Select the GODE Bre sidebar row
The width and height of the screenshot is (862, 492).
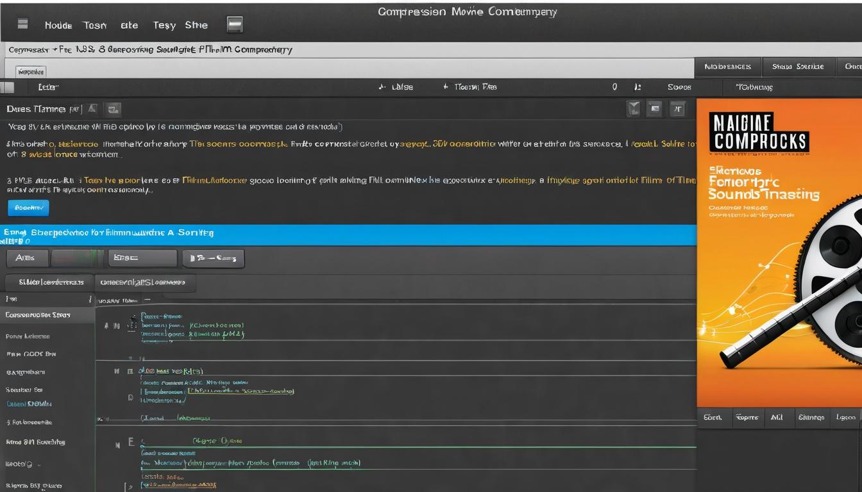pyautogui.click(x=47, y=354)
